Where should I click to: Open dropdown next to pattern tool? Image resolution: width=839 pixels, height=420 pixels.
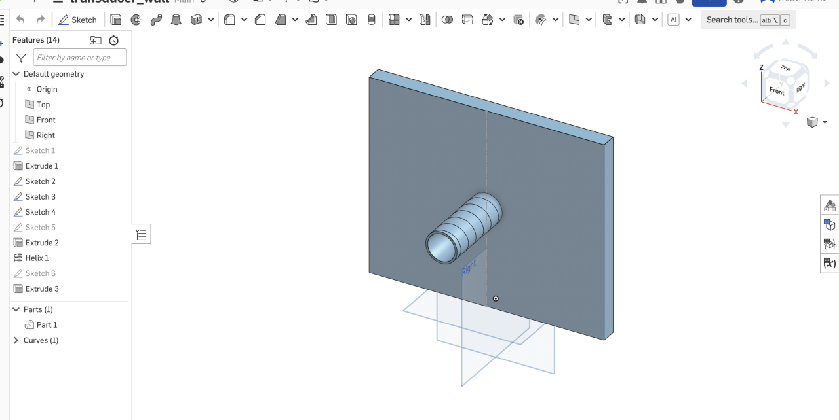click(x=408, y=20)
